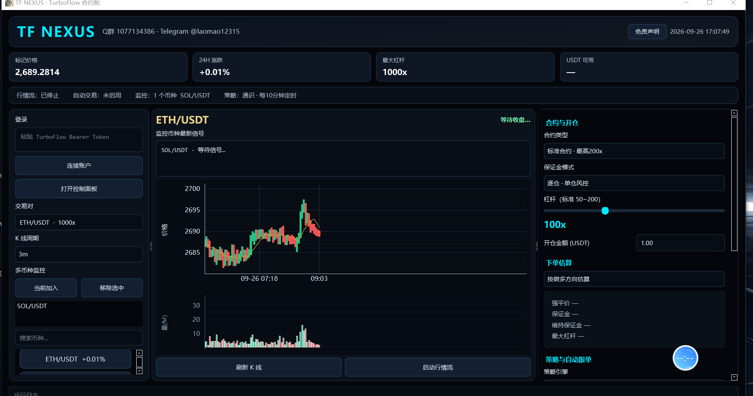Click the splitter handle right of chart
Screen dimensions: 753x396
tap(537, 246)
